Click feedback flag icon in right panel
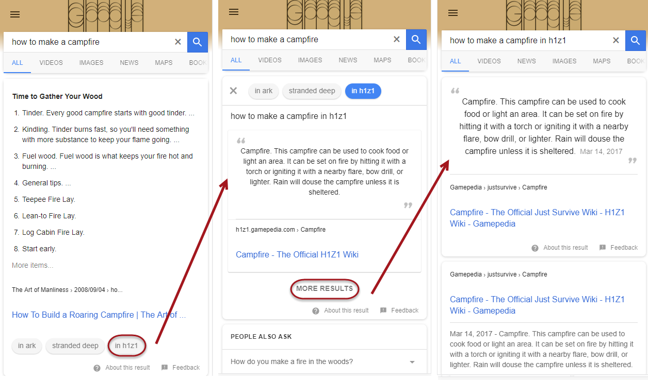 603,248
